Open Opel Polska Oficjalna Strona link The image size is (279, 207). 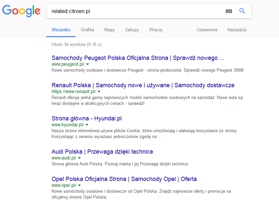point(124,179)
